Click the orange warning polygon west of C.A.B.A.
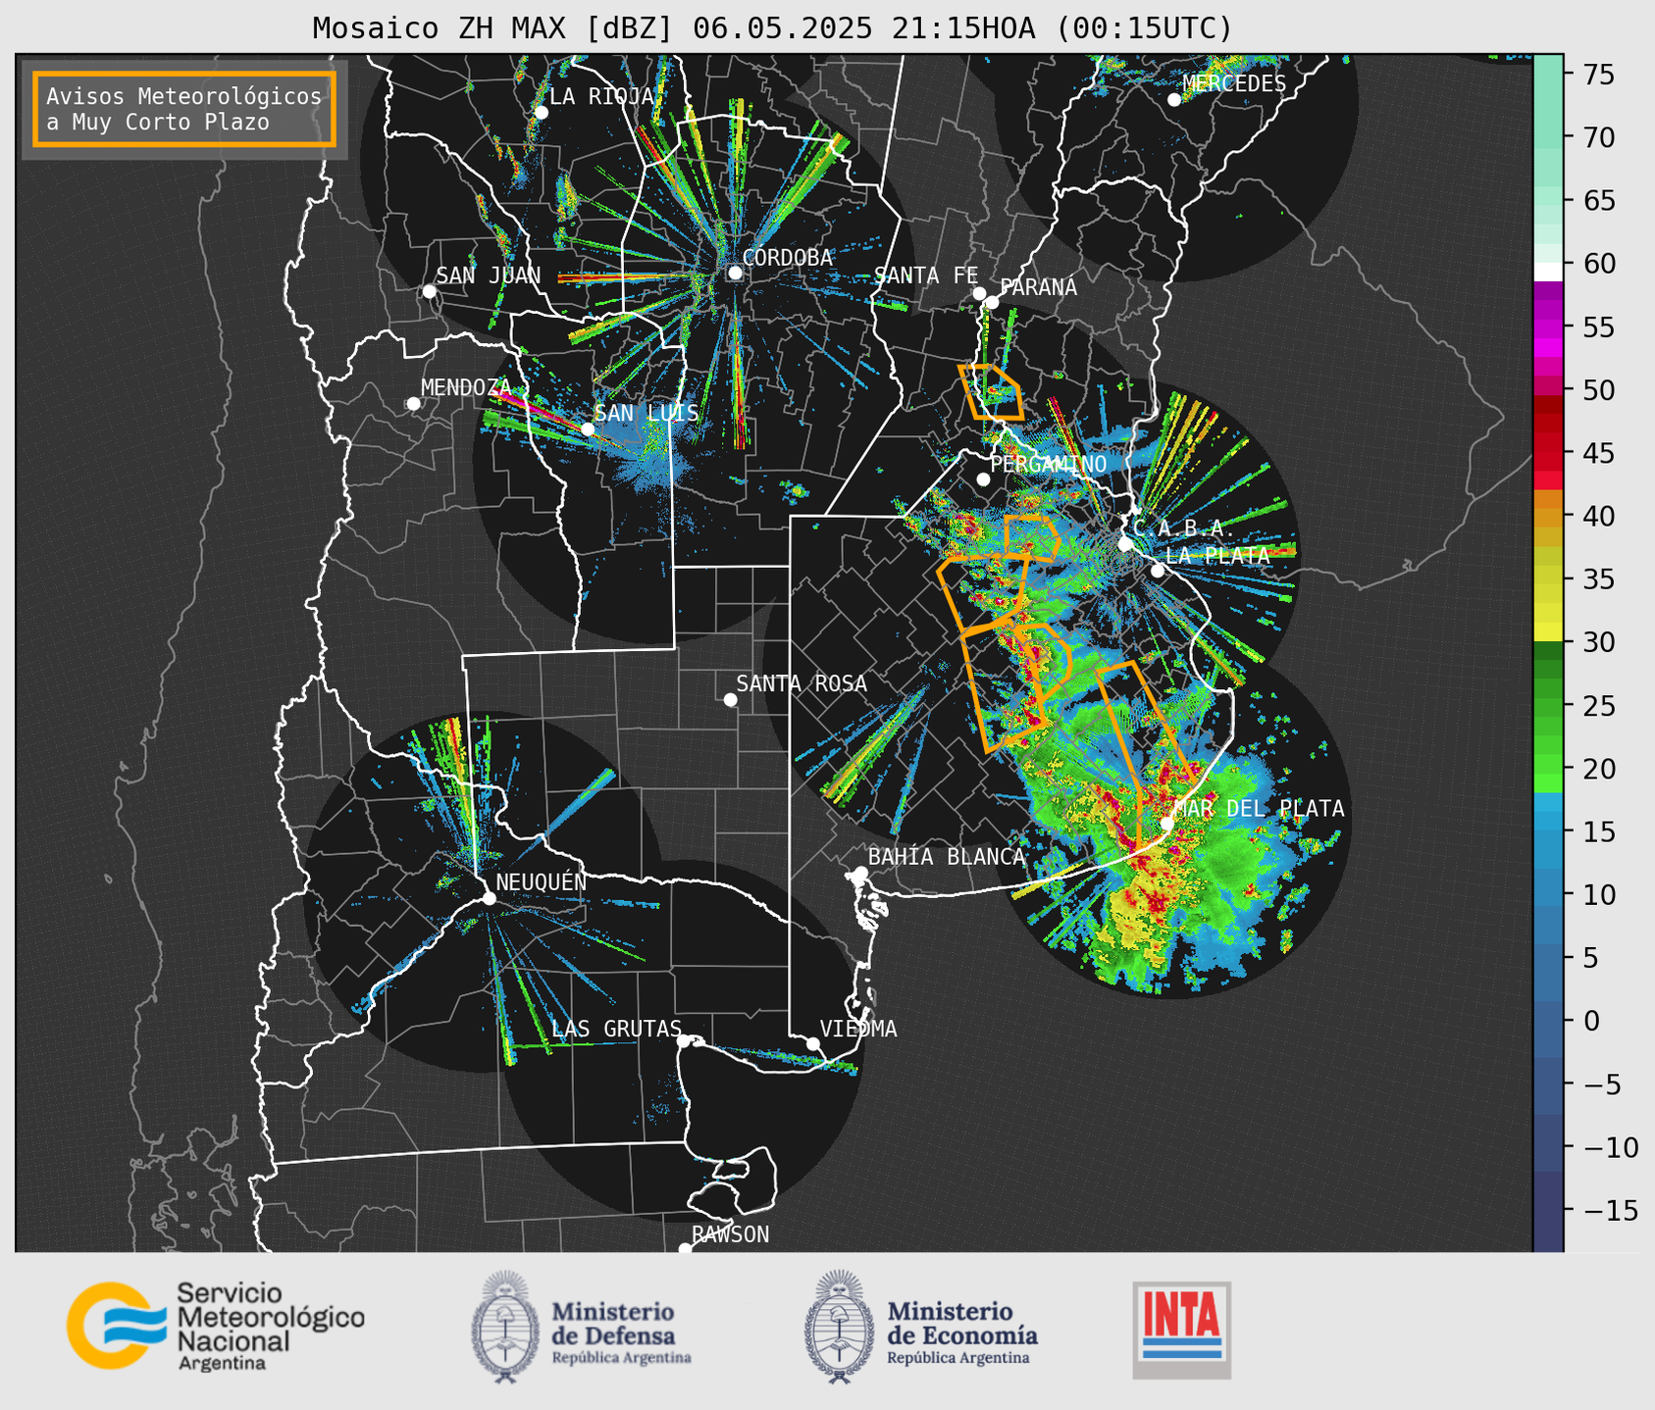Image resolution: width=1655 pixels, height=1410 pixels. coord(1031,537)
